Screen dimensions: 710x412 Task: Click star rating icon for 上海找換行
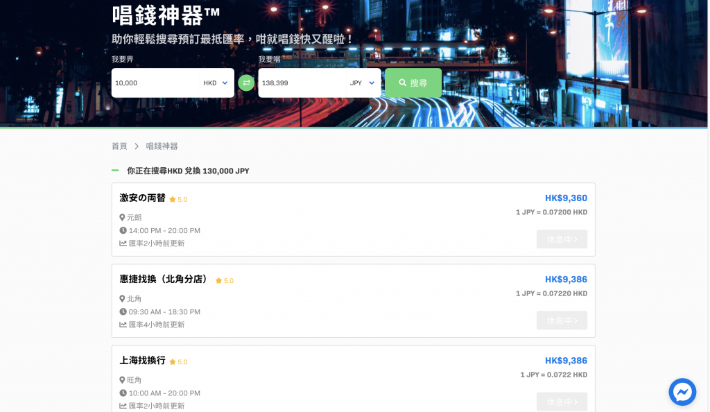[173, 362]
